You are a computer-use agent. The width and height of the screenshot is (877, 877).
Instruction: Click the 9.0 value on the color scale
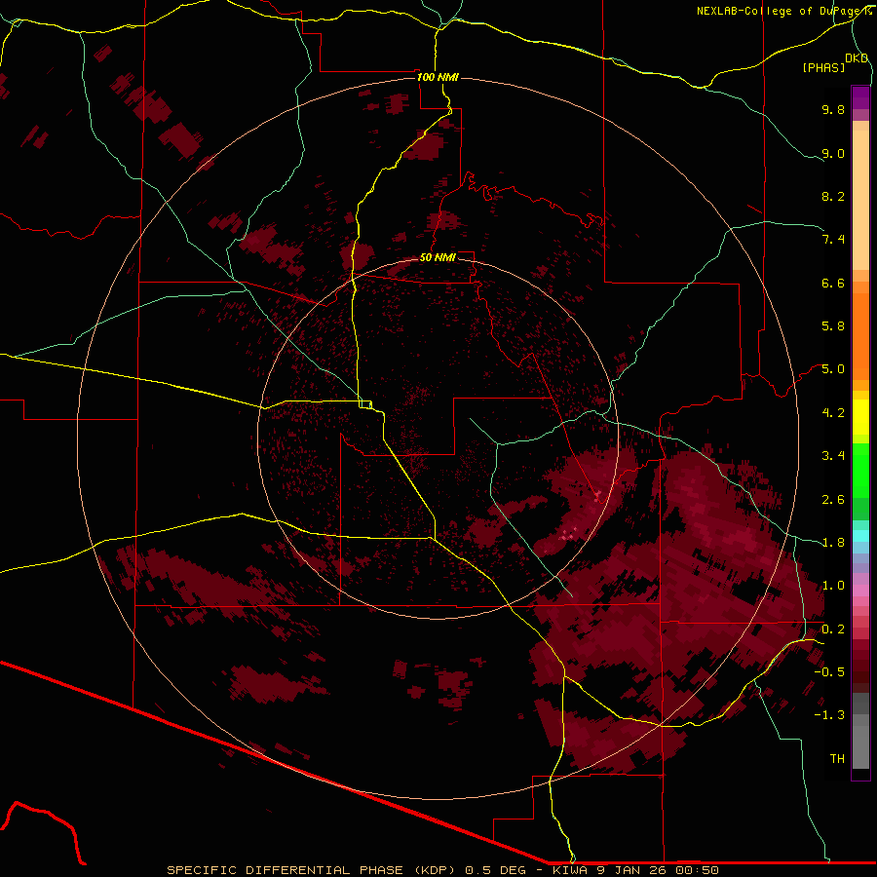(833, 153)
